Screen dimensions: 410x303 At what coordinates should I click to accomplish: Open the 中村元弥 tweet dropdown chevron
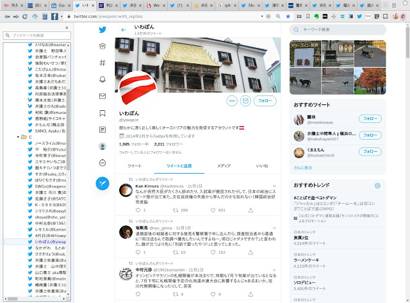(274, 270)
